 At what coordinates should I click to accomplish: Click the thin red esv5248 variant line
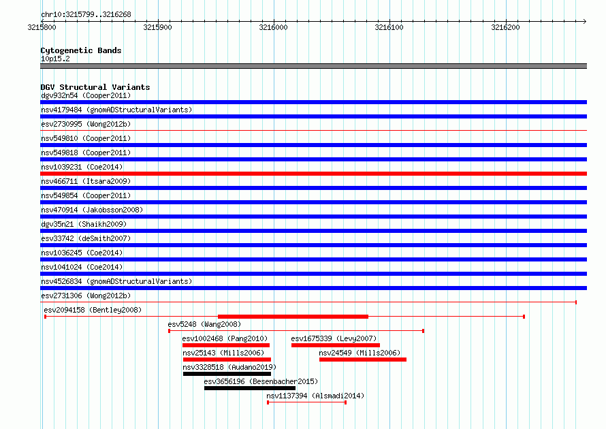(x=296, y=331)
